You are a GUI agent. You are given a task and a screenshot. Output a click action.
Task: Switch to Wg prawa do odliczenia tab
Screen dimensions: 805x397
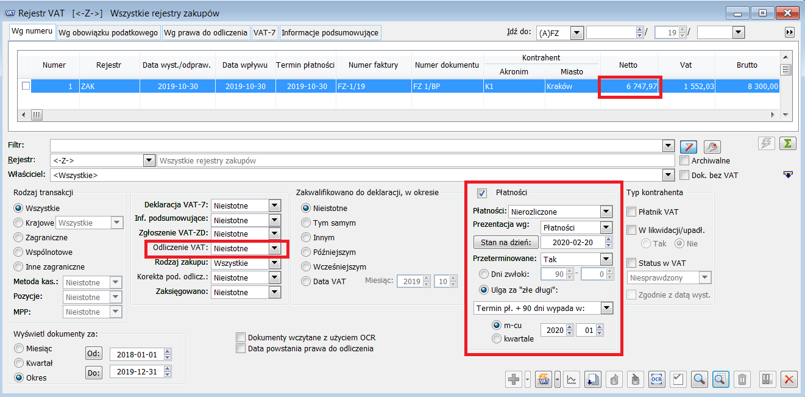206,33
